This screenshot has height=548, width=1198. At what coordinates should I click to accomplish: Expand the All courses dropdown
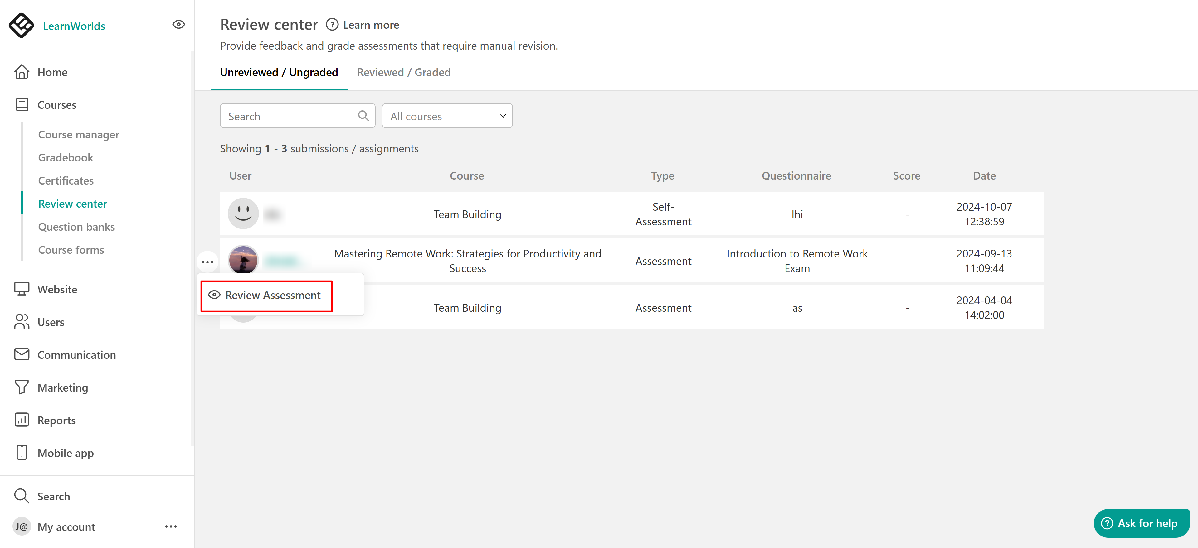pyautogui.click(x=447, y=116)
